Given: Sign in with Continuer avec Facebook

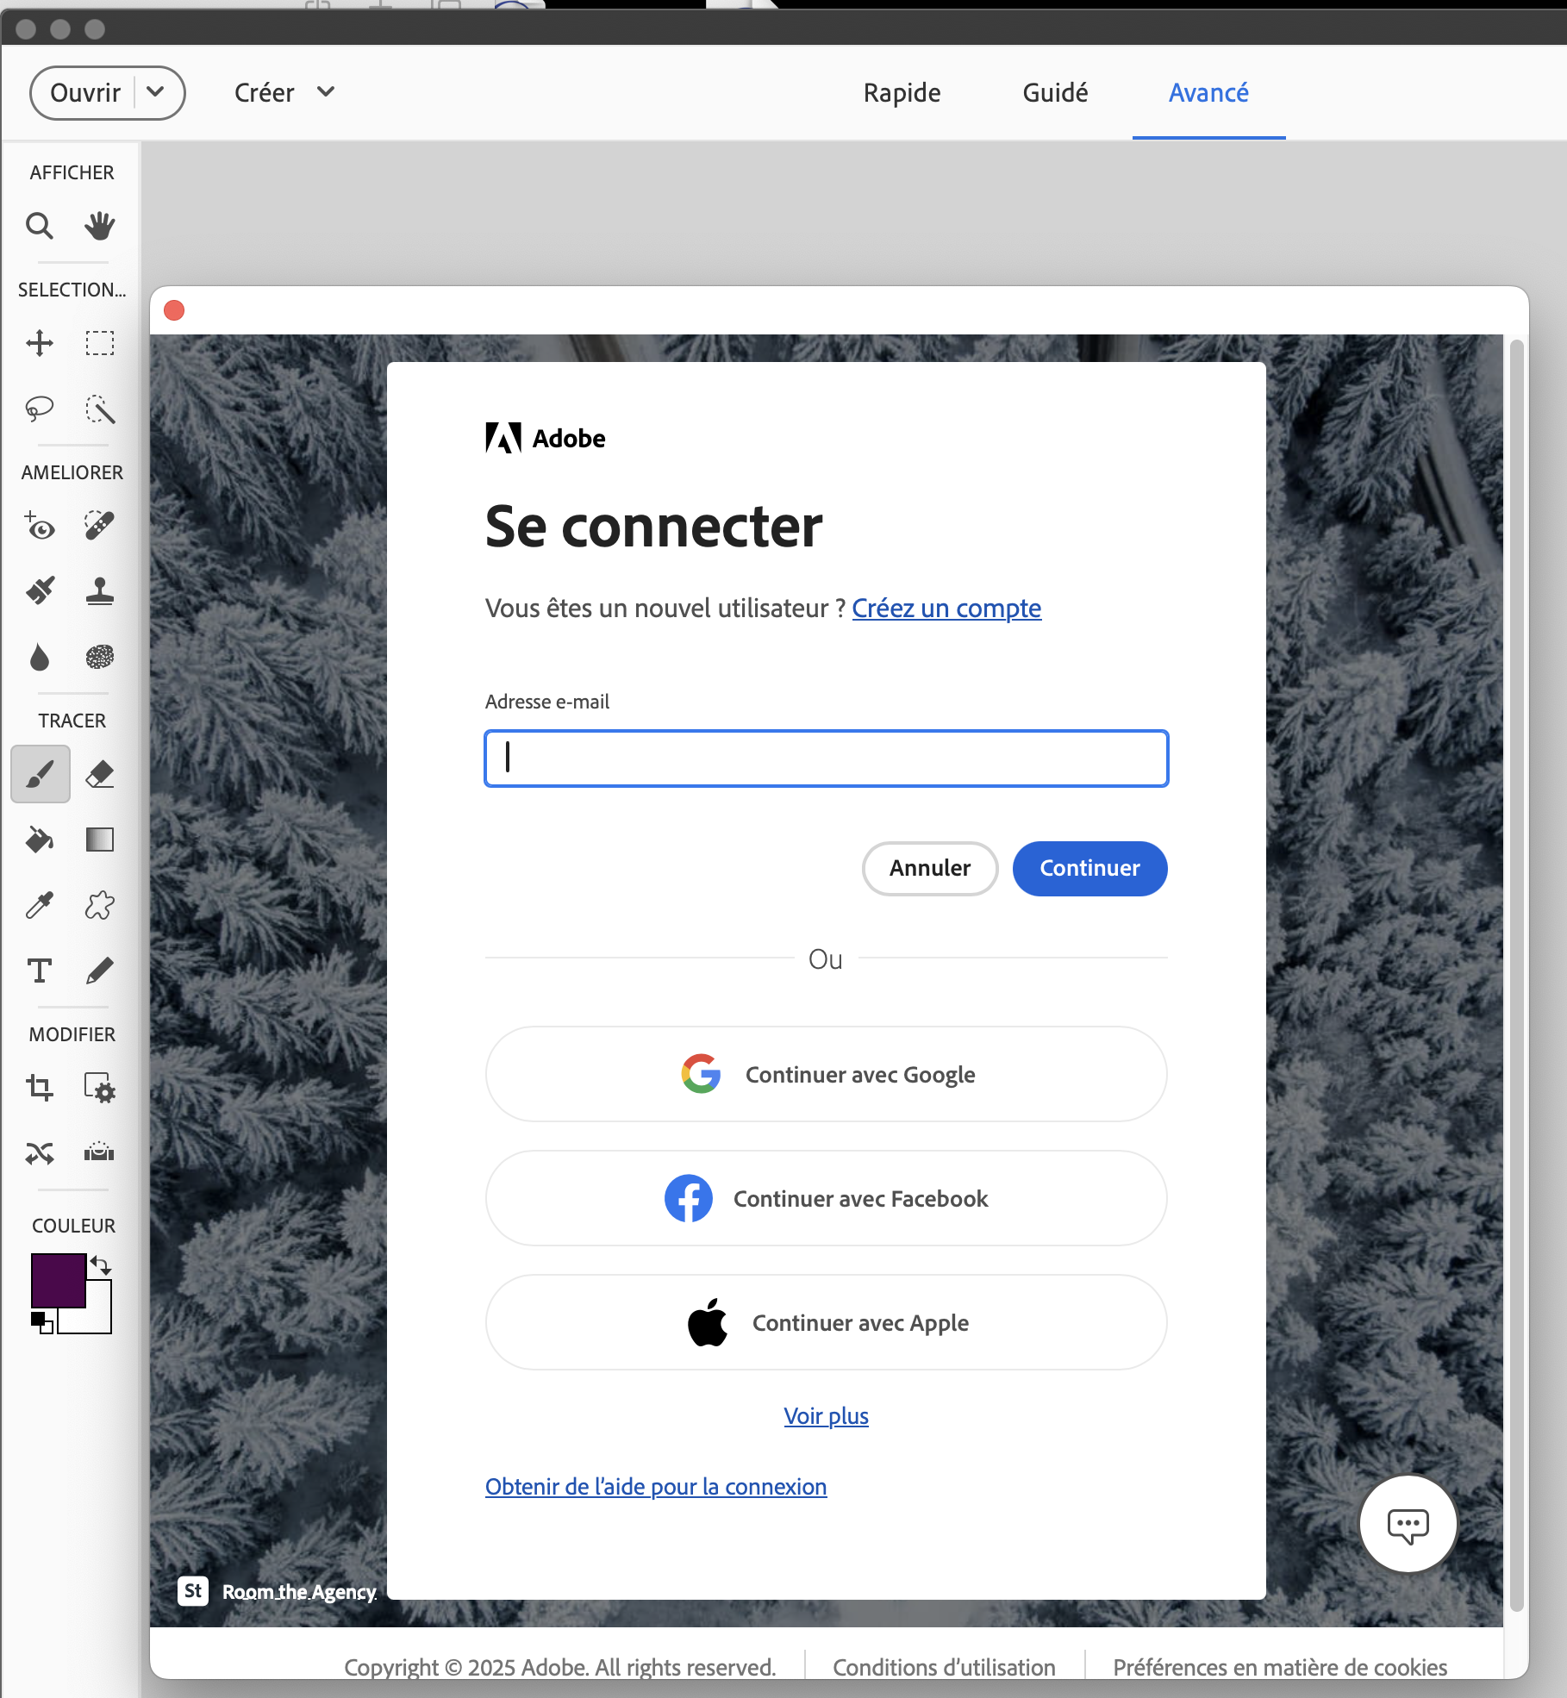Looking at the screenshot, I should 826,1198.
